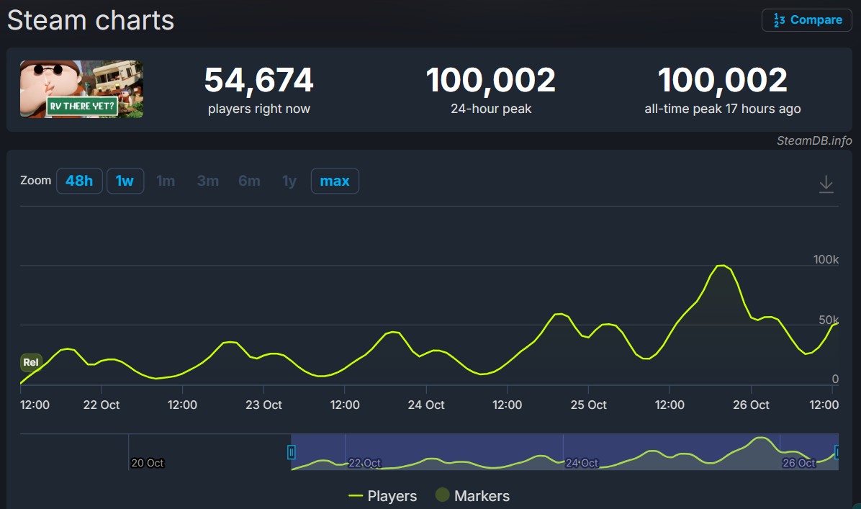Click the Compare button

pos(806,20)
